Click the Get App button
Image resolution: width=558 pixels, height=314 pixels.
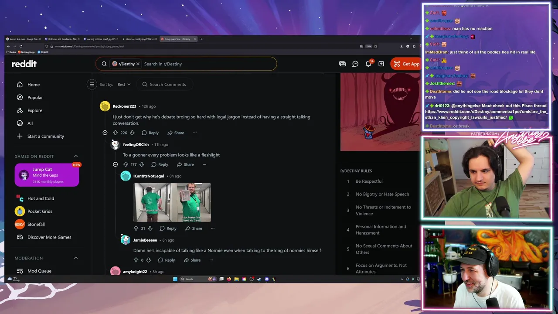tap(406, 64)
